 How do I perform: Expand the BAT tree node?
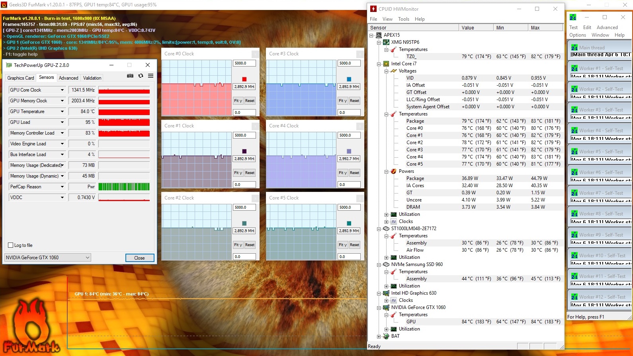[379, 336]
